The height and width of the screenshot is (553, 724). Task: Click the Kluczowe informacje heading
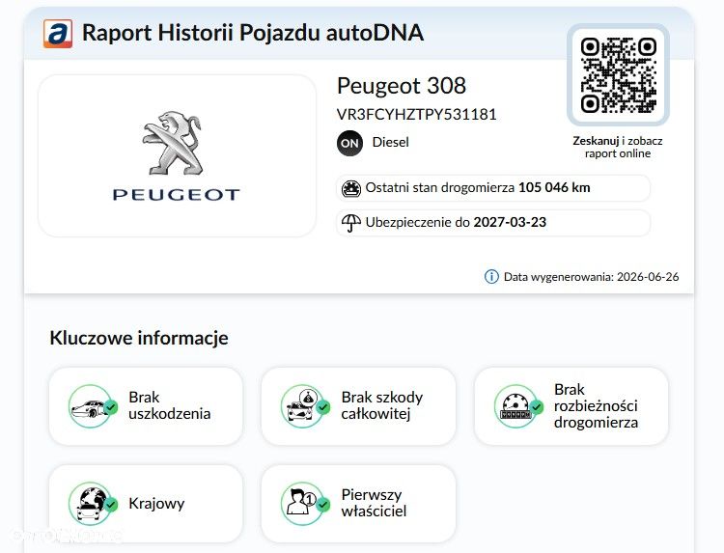click(139, 338)
